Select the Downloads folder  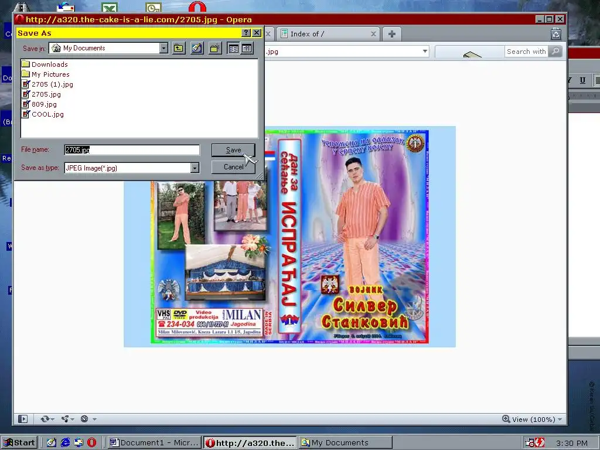(49, 64)
